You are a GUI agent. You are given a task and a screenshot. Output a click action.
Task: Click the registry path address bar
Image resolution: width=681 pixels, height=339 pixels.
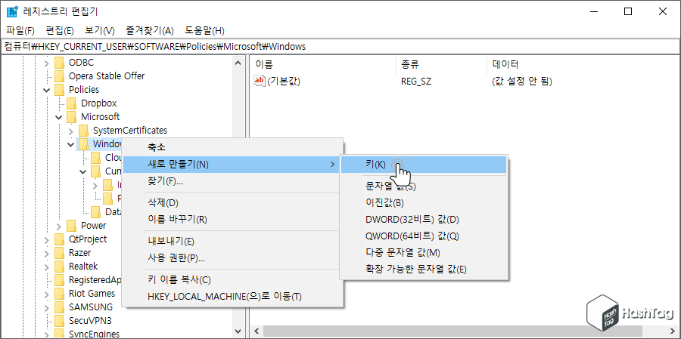(x=340, y=46)
